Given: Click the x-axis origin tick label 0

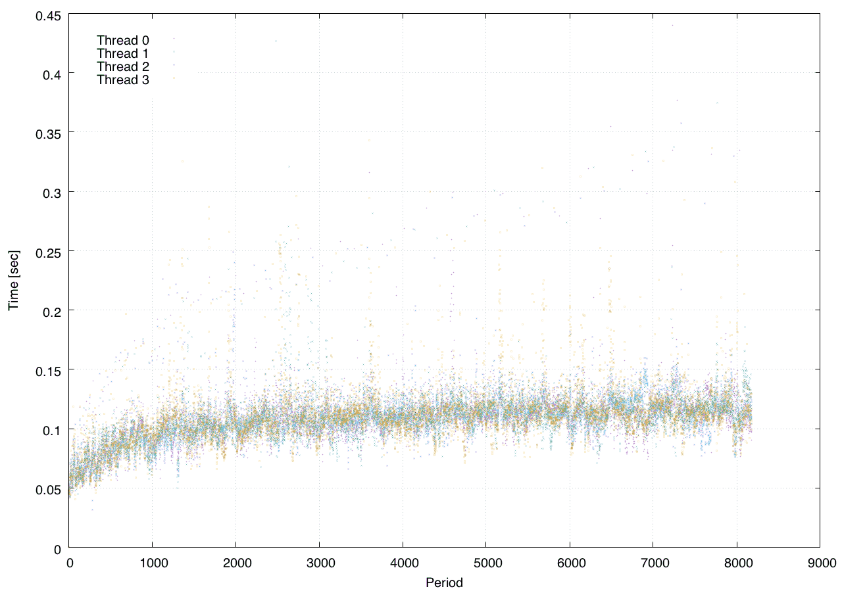Looking at the screenshot, I should coord(69,563).
